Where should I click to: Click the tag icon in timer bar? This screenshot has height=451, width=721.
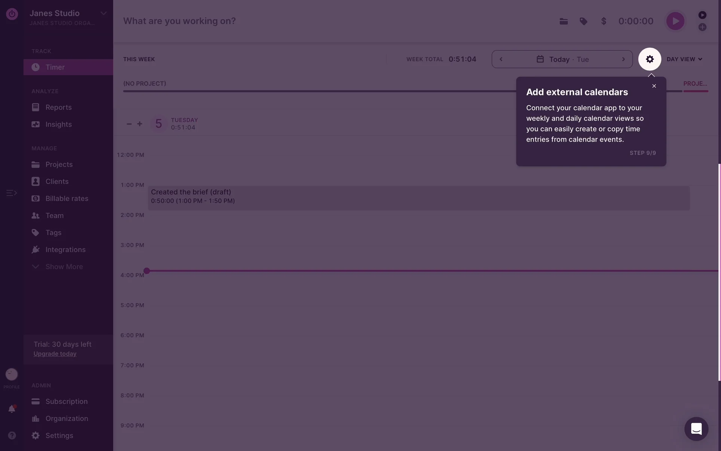click(x=583, y=21)
